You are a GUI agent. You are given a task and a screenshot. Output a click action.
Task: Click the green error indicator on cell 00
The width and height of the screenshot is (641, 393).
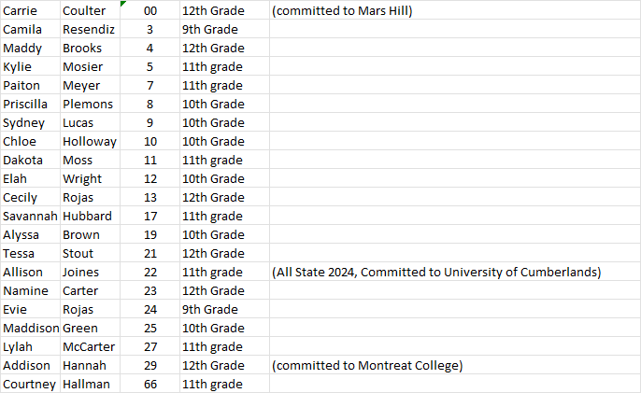click(123, 5)
